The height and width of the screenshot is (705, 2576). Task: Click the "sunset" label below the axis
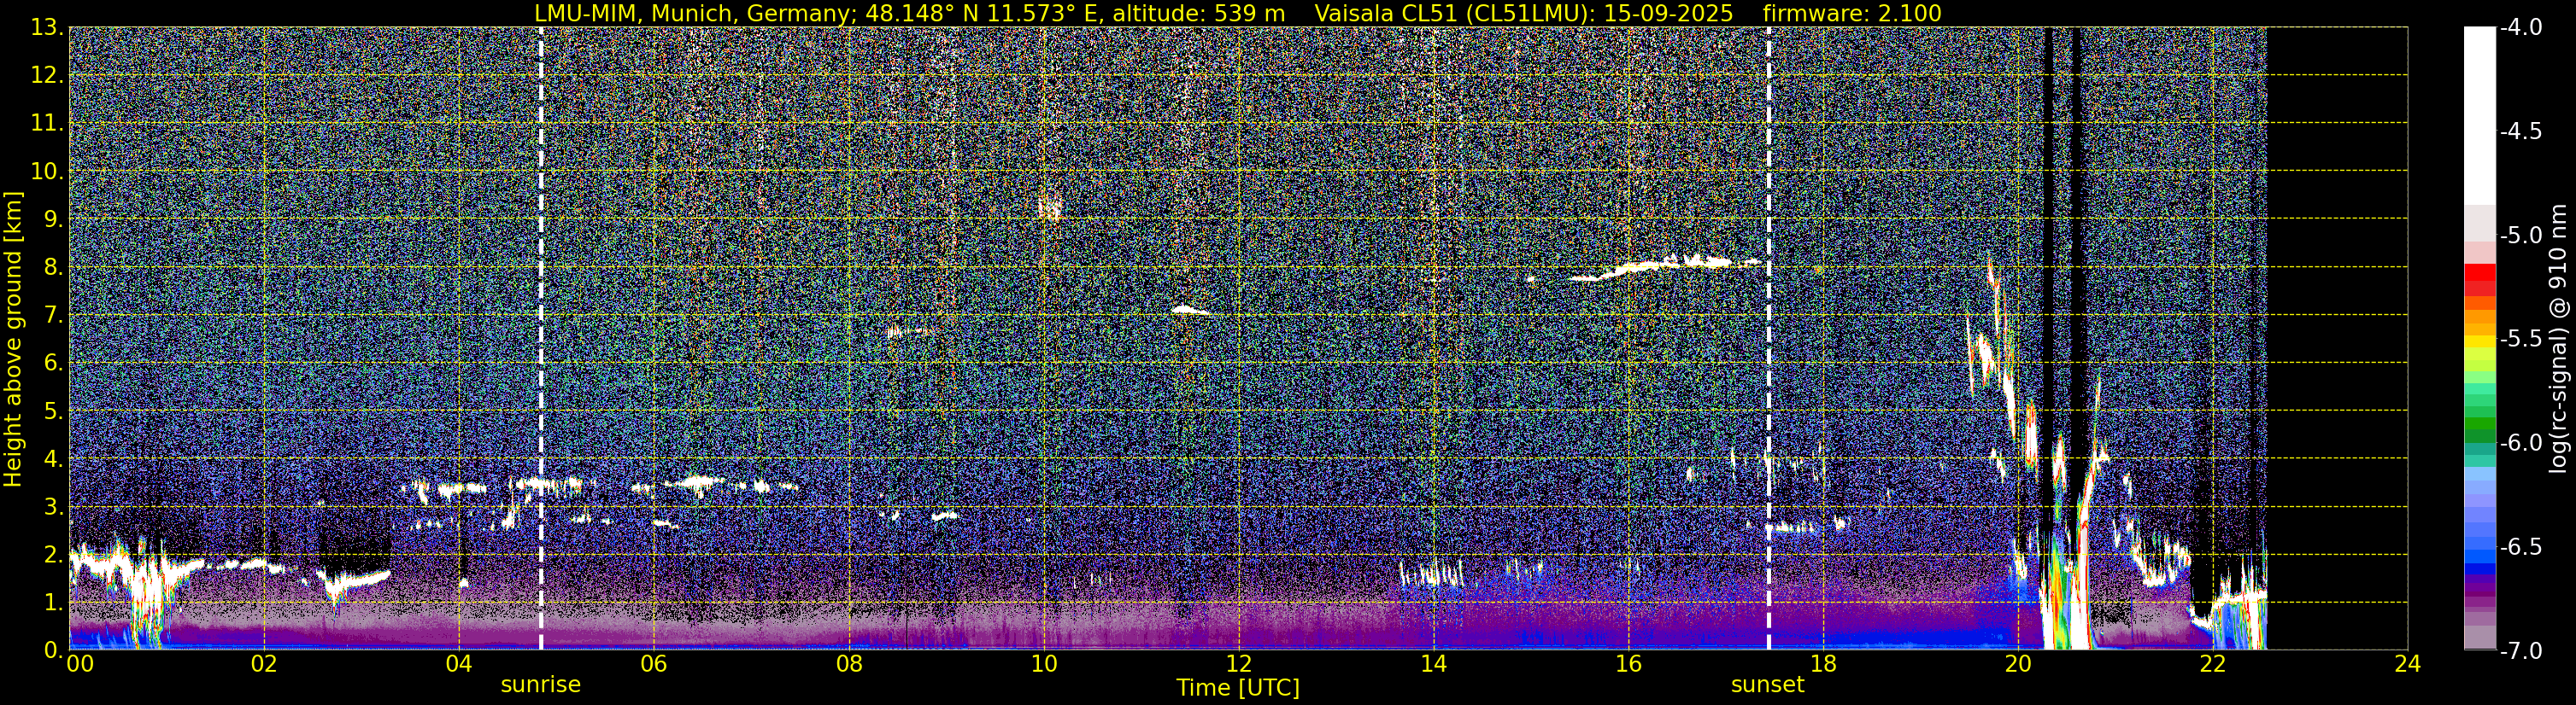pyautogui.click(x=1768, y=685)
